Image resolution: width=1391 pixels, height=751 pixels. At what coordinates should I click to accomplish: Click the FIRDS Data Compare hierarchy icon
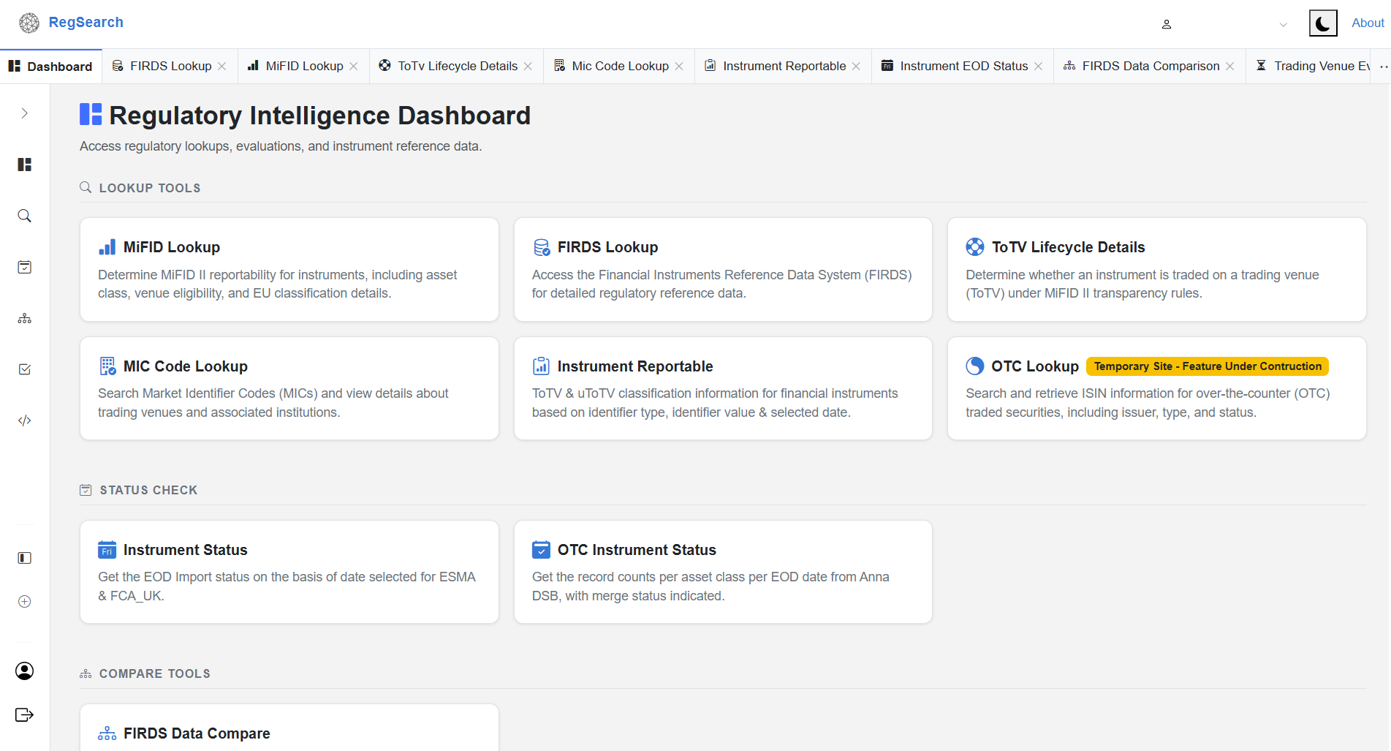click(x=107, y=733)
